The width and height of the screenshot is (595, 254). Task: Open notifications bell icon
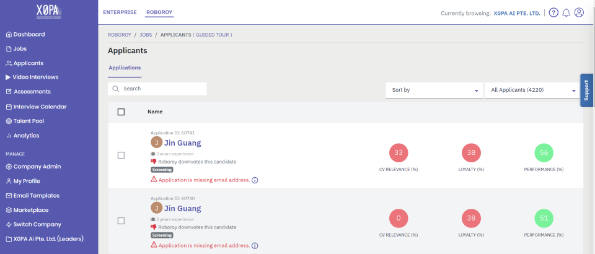point(566,13)
